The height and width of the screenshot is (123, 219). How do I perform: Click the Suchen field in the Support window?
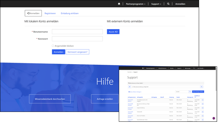tap(182, 92)
